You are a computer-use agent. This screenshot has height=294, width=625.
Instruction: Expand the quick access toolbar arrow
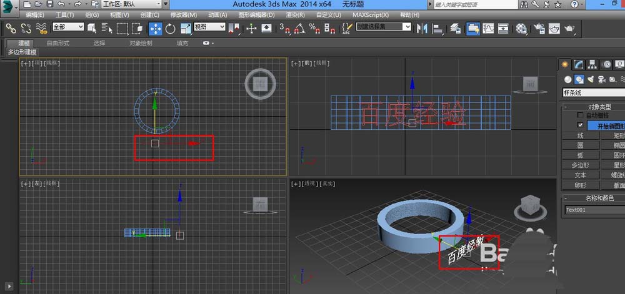(166, 4)
